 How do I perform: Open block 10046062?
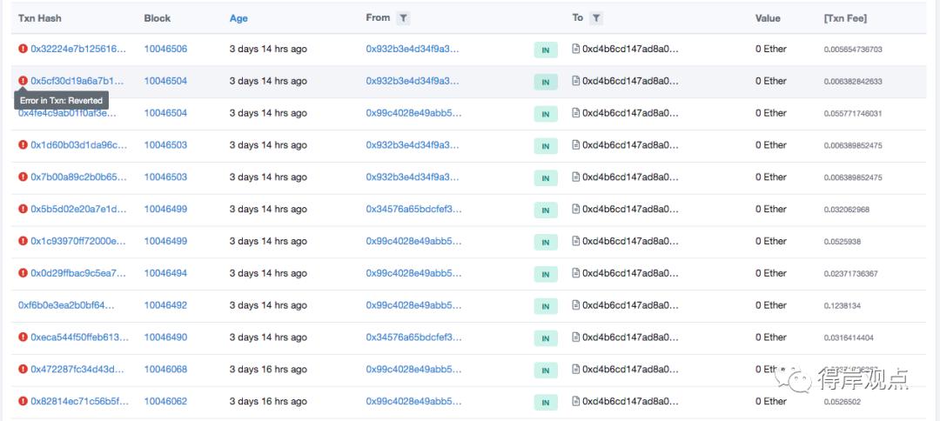(x=165, y=401)
